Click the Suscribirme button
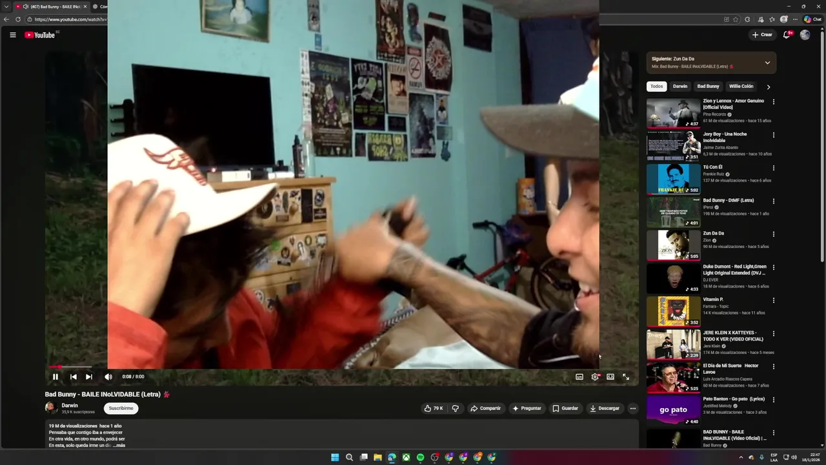The image size is (826, 465). click(x=121, y=408)
